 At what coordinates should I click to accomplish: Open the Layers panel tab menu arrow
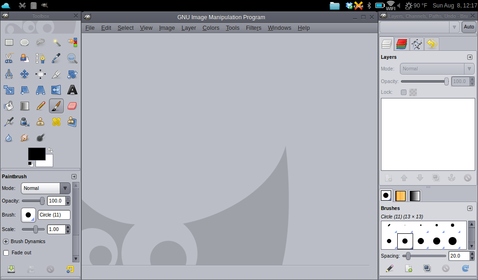(470, 57)
